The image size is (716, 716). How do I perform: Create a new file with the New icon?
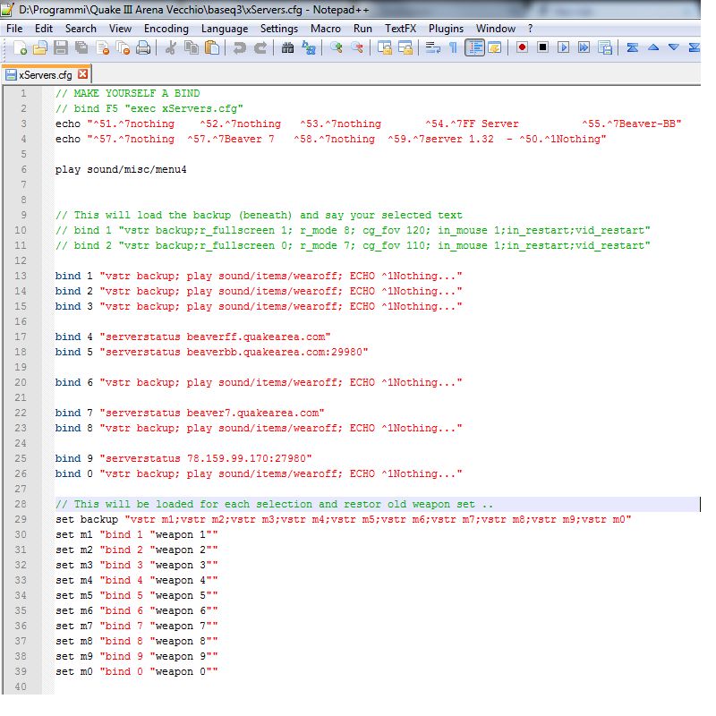click(19, 47)
